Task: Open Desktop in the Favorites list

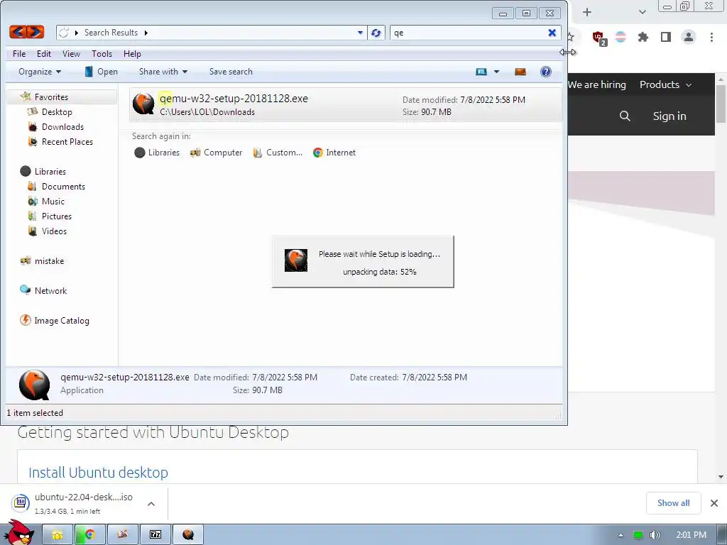Action: [x=57, y=111]
